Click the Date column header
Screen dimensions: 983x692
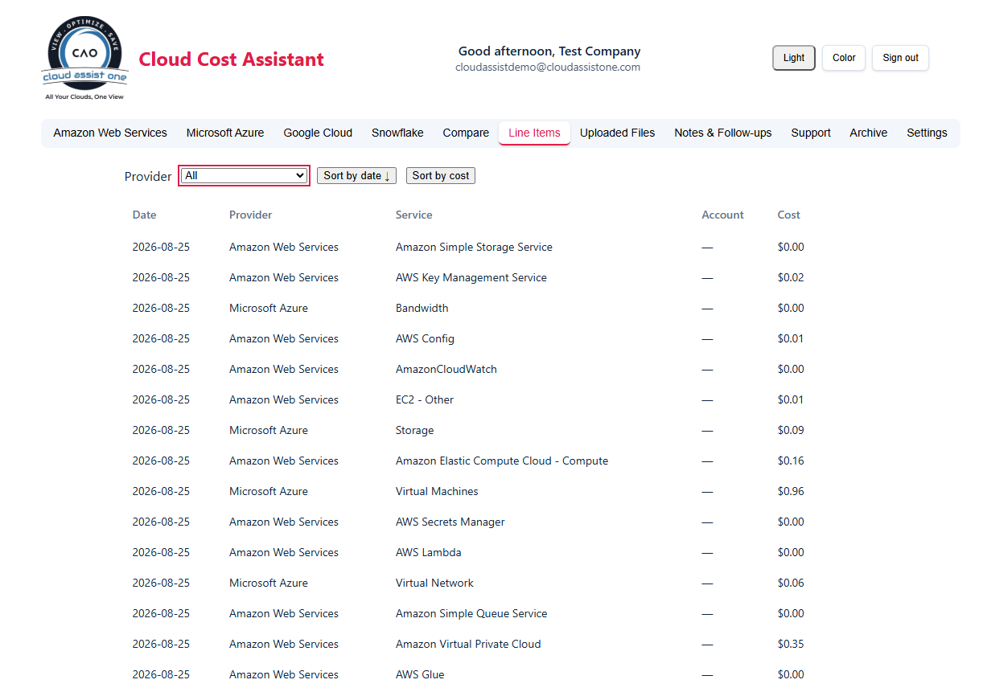tap(145, 215)
